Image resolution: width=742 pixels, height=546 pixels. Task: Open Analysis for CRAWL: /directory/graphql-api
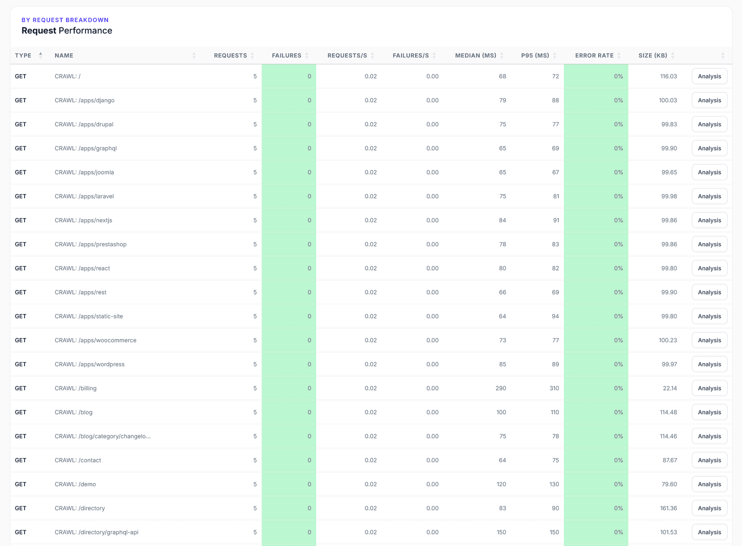pyautogui.click(x=709, y=532)
